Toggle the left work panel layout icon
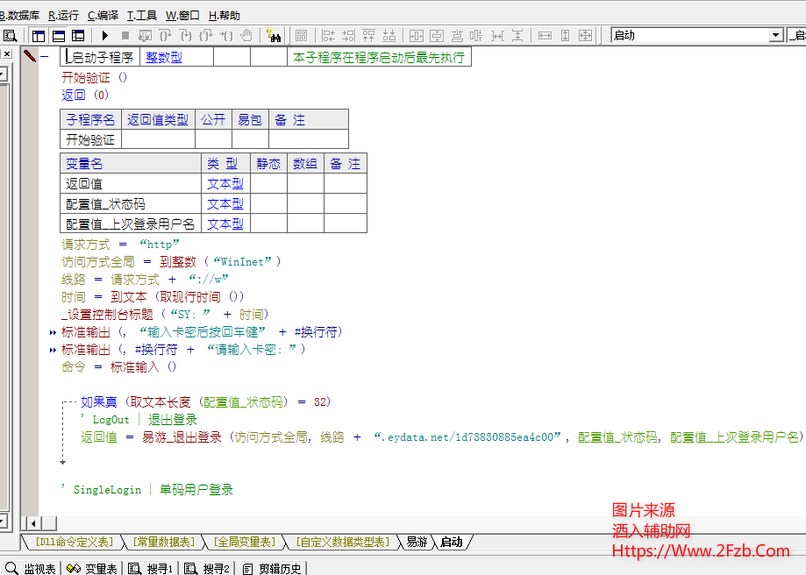 tap(39, 36)
